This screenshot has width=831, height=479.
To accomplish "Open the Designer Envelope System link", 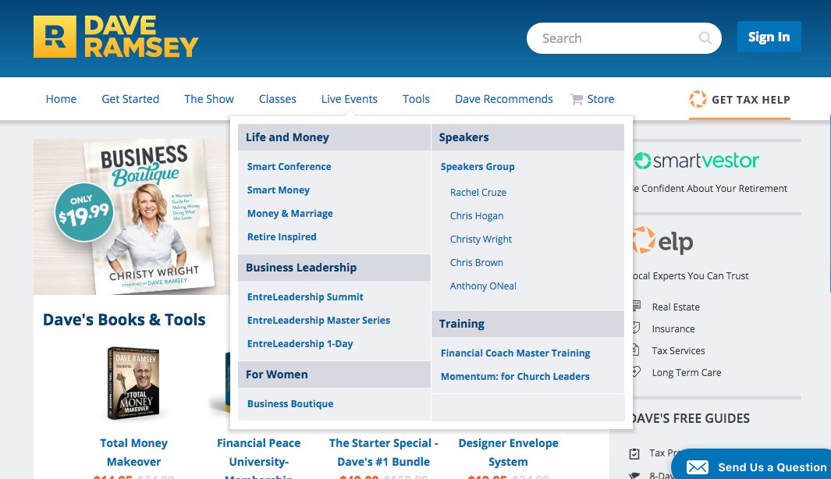I will click(508, 452).
